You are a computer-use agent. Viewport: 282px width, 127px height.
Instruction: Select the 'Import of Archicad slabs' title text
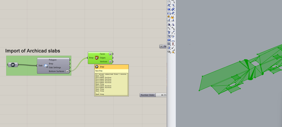point(32,51)
